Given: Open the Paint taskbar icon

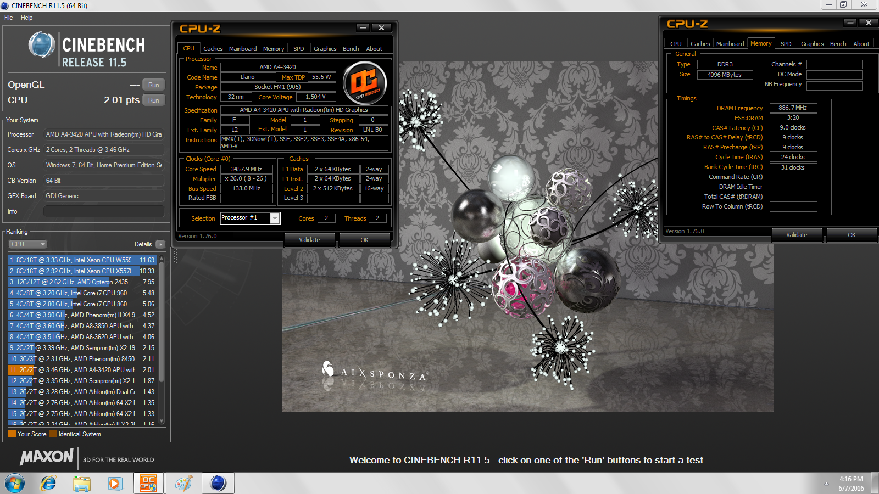Looking at the screenshot, I should tap(183, 483).
